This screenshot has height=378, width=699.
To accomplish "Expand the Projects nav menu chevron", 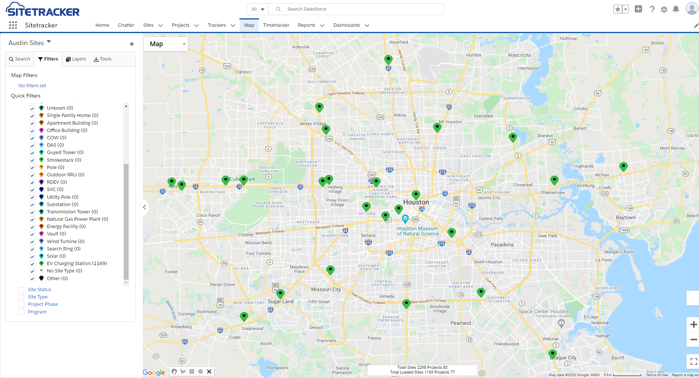I will click(x=197, y=25).
